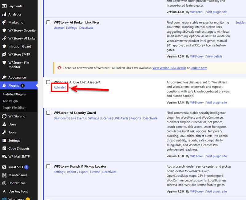Click the WPStore+ File Monitor shield icon
Image resolution: width=246 pixels, height=200 pixels.
[x=4, y=63]
